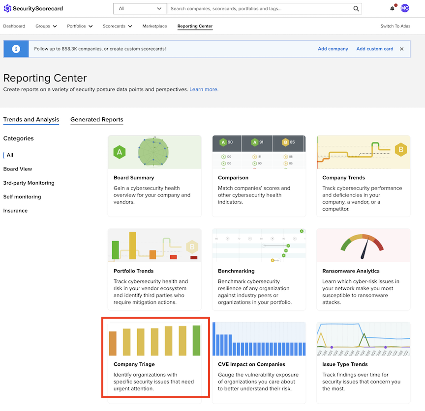The height and width of the screenshot is (411, 425).
Task: Expand the Portfolios menu
Action: 80,26
